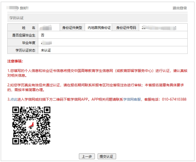
Task: Select the 否 value for 应届毕业生
Action: pyautogui.click(x=43, y=35)
